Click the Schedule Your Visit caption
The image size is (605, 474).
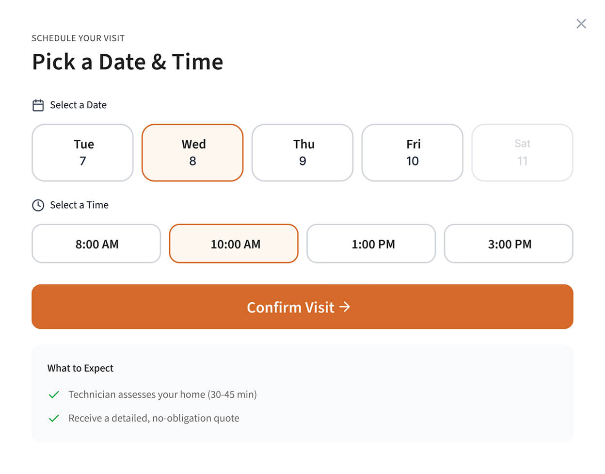coord(78,38)
